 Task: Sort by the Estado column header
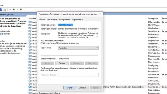point(165,19)
